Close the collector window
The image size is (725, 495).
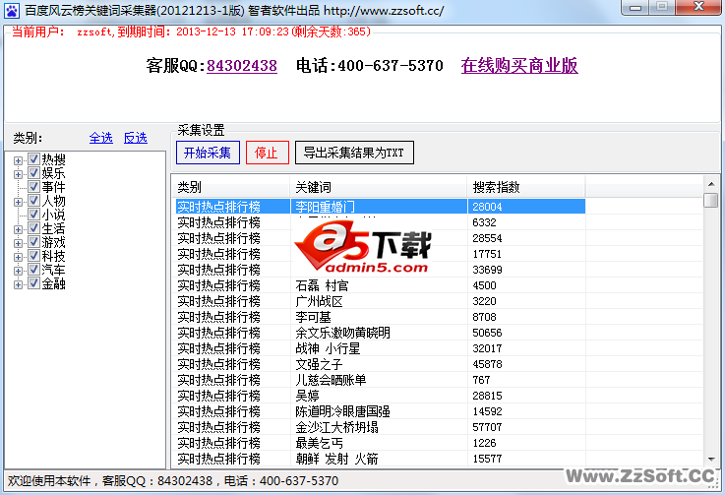[x=698, y=7]
